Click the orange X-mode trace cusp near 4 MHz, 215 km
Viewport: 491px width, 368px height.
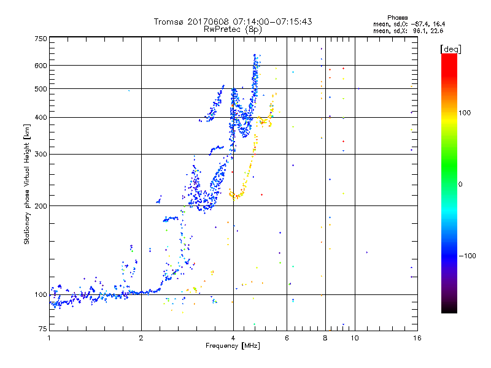(x=234, y=196)
